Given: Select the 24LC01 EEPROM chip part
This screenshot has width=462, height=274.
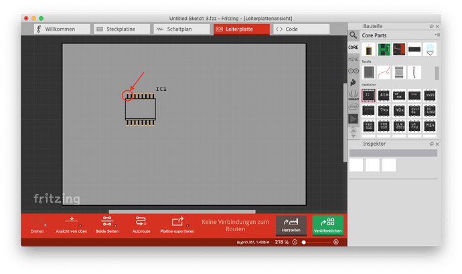Looking at the screenshot, I should pyautogui.click(x=414, y=110).
